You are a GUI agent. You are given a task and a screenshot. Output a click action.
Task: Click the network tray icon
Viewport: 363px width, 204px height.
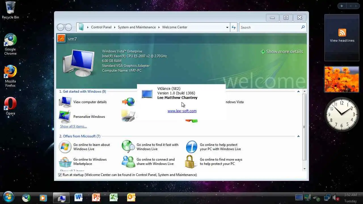(x=327, y=197)
